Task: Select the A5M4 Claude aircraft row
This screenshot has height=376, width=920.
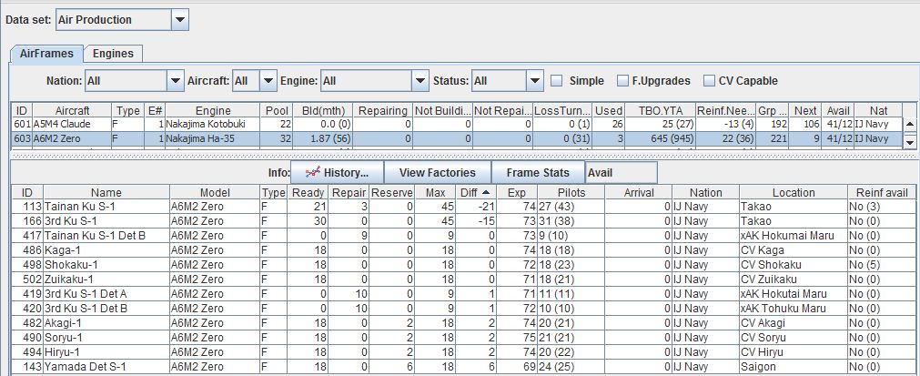Action: [456, 125]
